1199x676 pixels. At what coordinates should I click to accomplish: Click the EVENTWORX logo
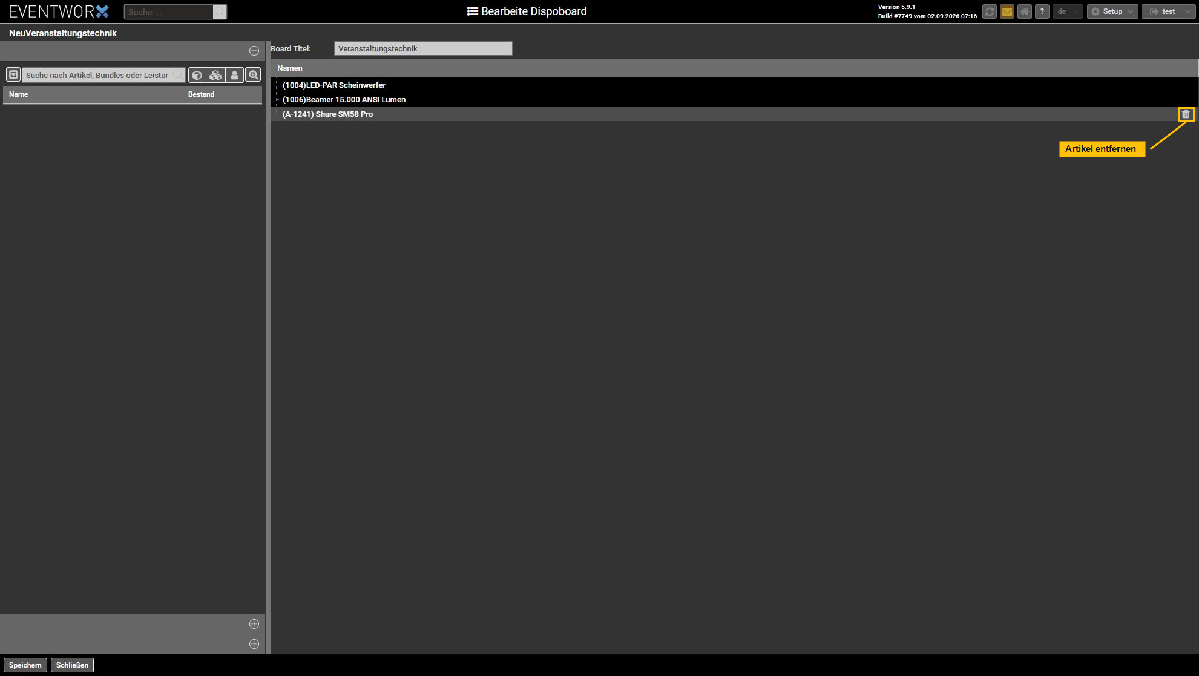pos(59,11)
